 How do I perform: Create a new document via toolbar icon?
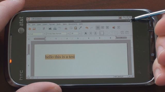click(x=30, y=28)
